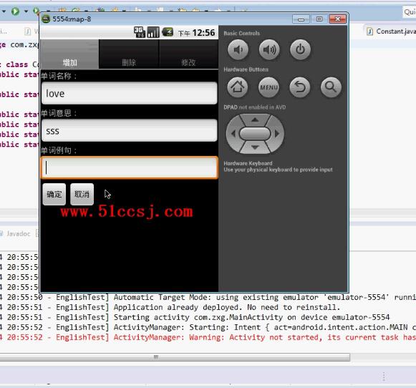Expand the Run button dropdown arrow

coord(26,11)
